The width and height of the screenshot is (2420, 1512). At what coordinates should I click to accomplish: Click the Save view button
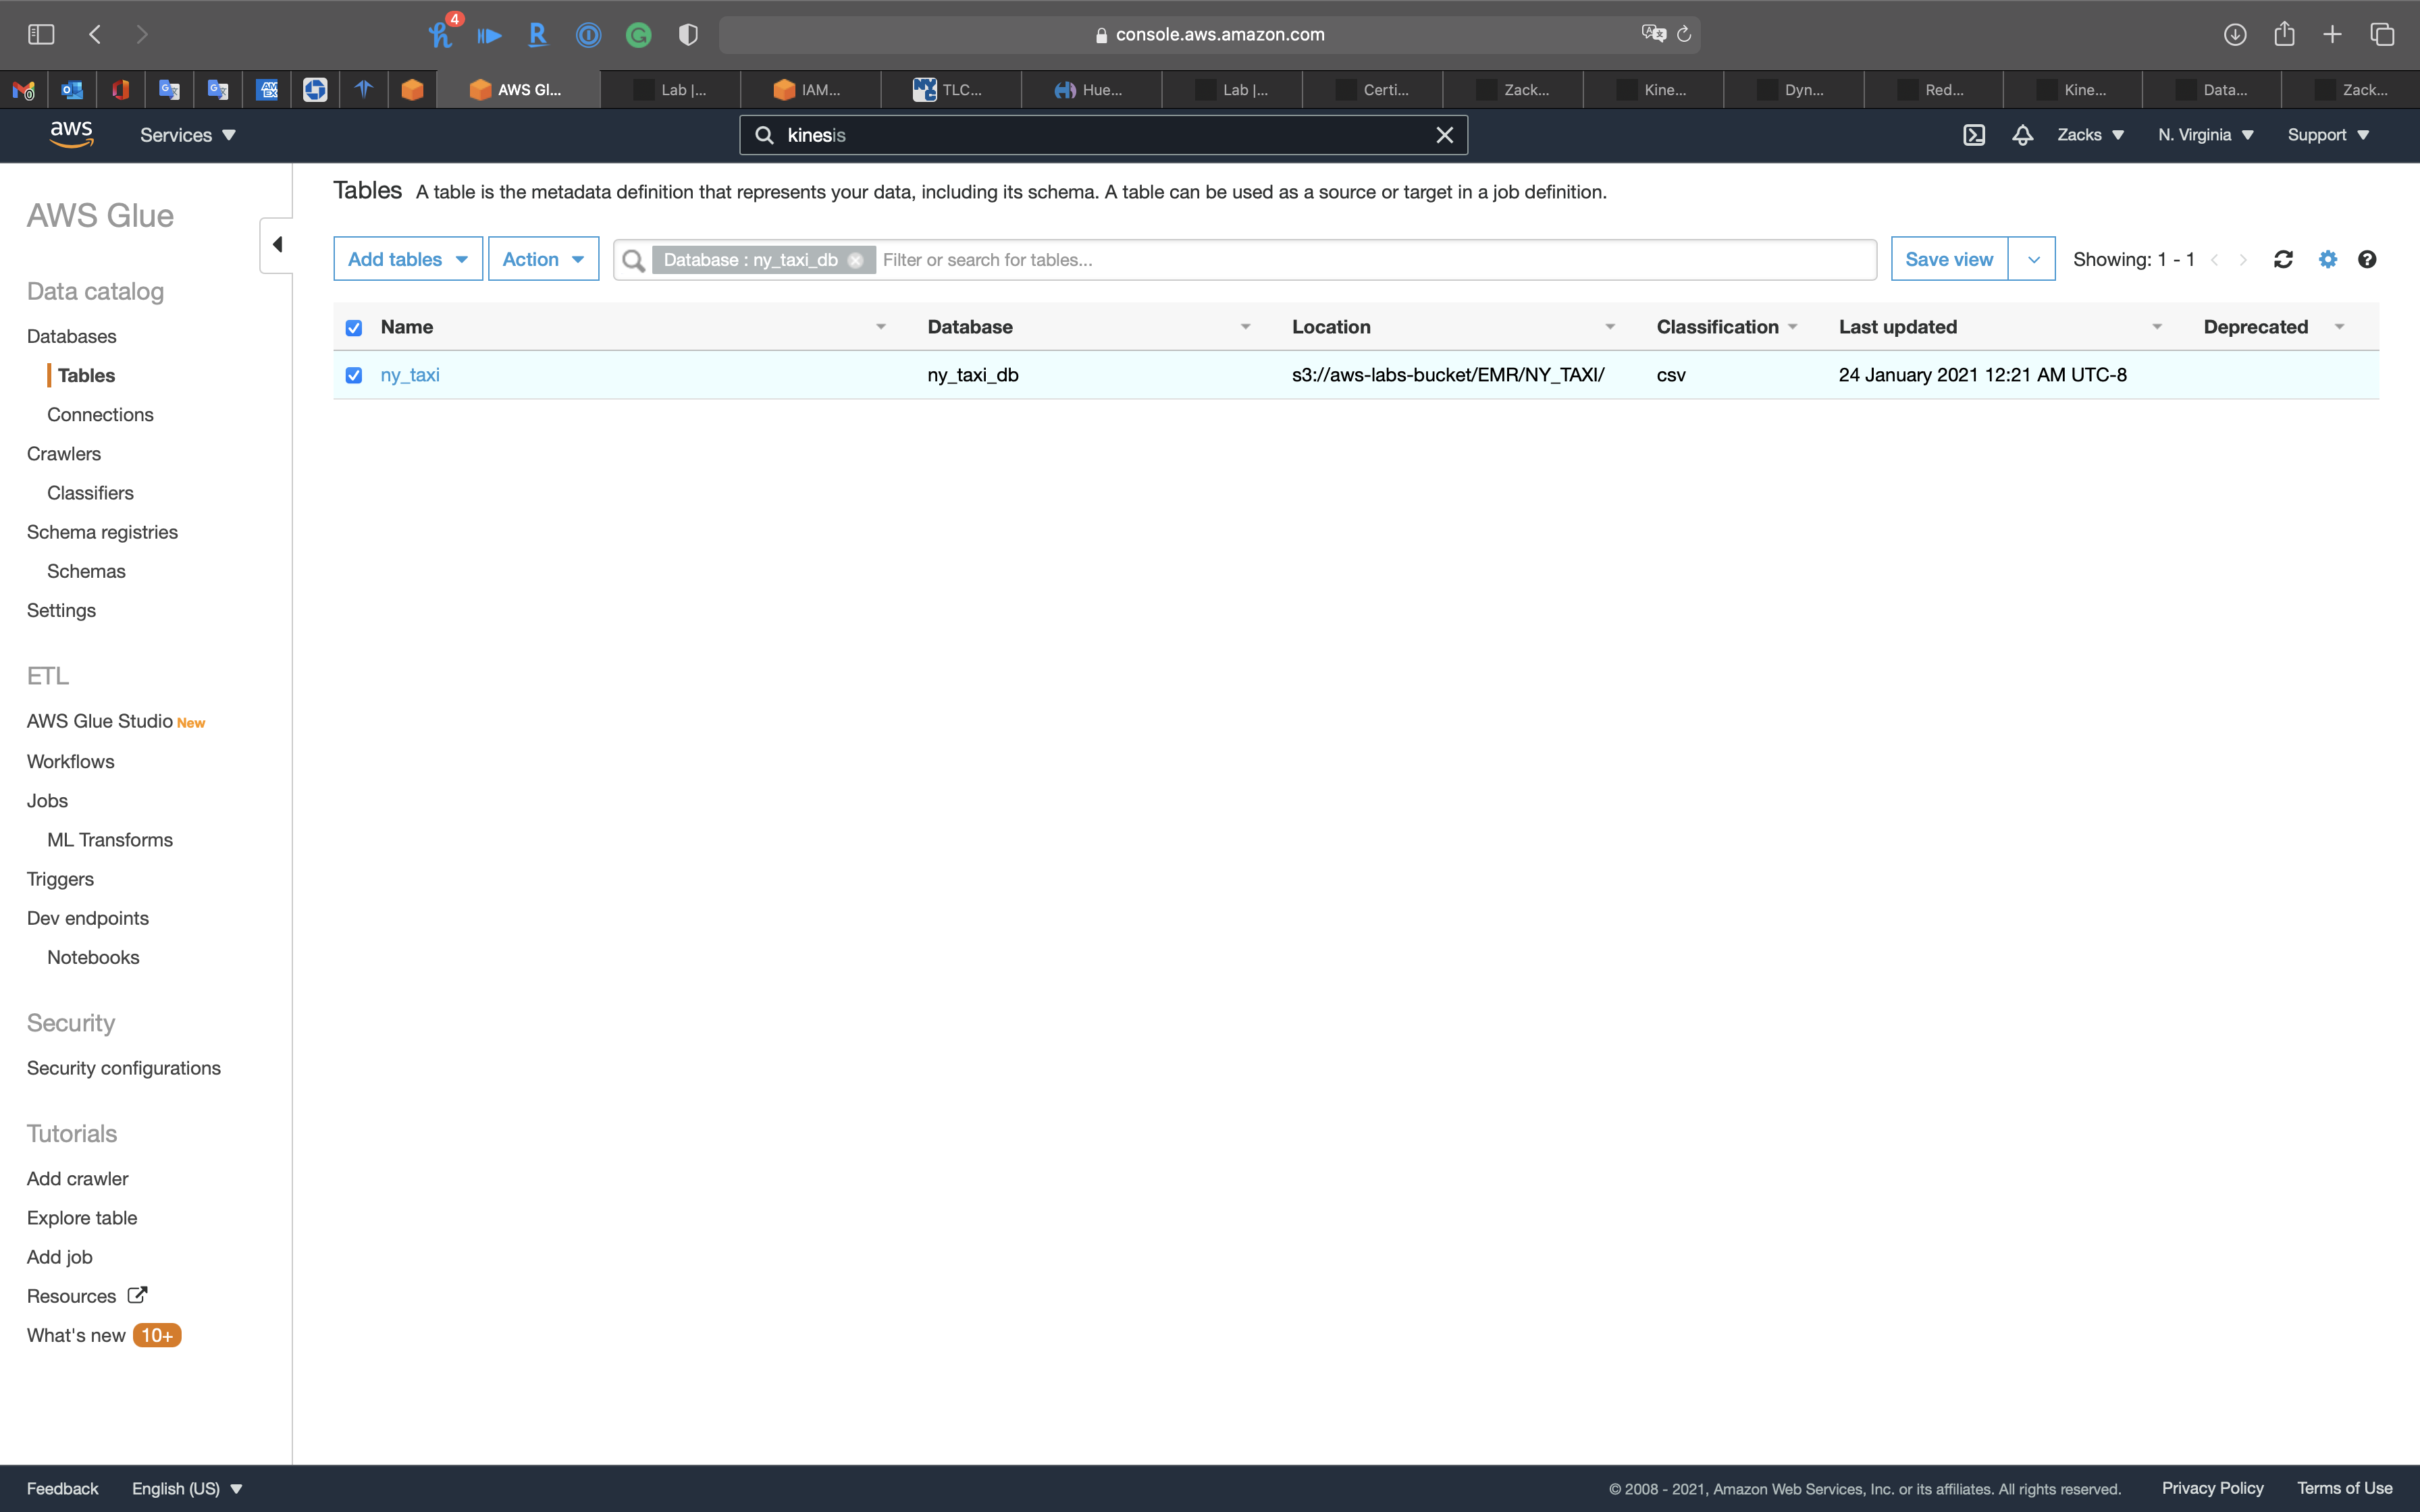pos(1948,259)
